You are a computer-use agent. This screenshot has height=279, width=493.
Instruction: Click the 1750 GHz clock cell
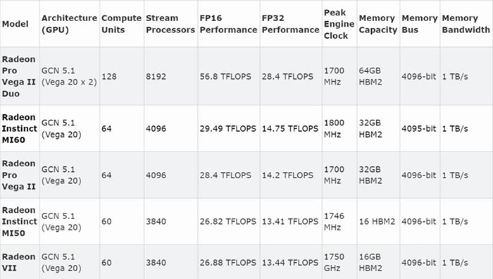(334, 262)
